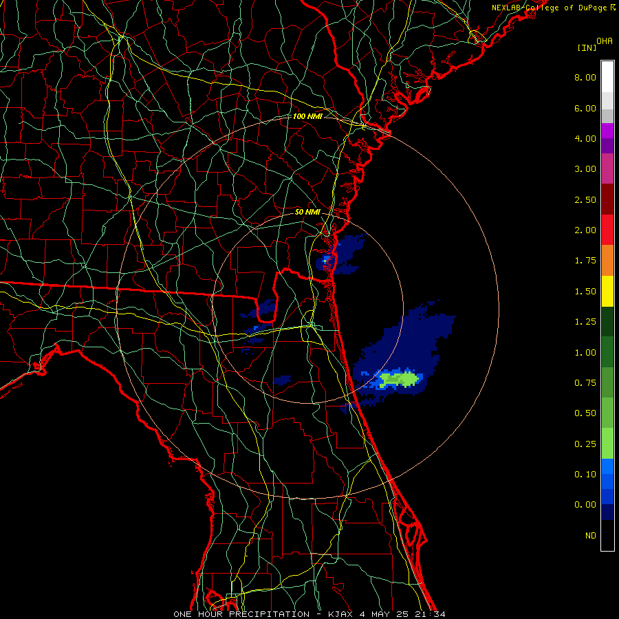Click the 0.75 legend value
The width and height of the screenshot is (619, 619).
585,383
